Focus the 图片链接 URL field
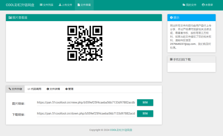 (x=86, y=103)
